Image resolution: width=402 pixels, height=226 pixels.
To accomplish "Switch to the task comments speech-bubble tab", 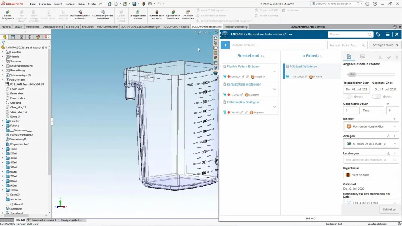I will (362, 57).
